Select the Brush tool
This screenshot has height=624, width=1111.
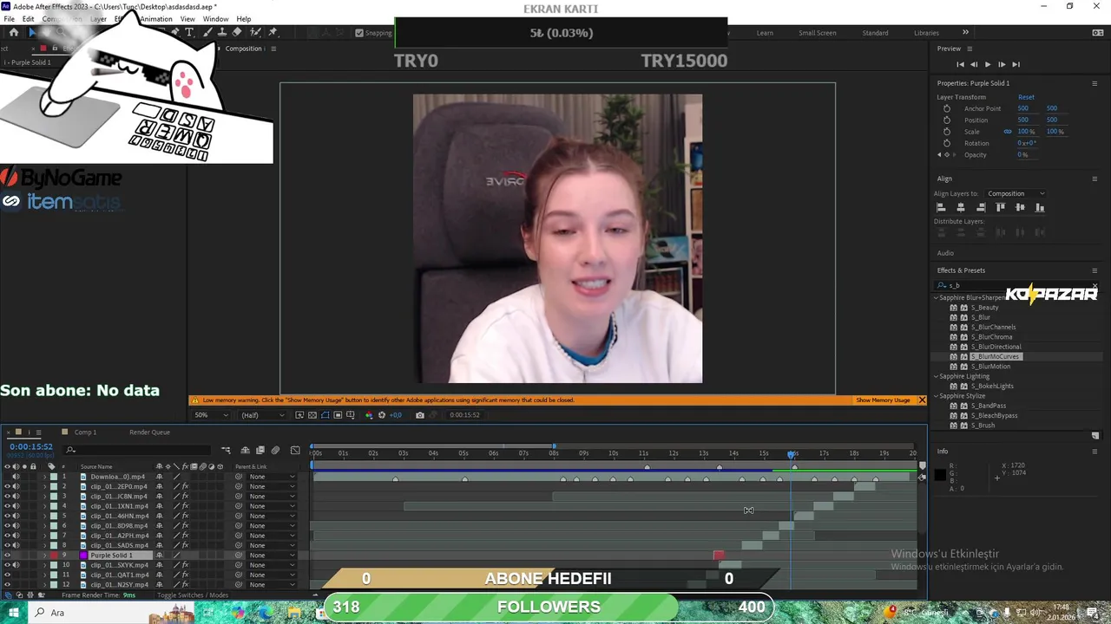tap(208, 32)
